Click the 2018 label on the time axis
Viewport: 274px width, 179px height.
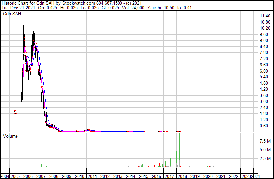tap(182, 176)
